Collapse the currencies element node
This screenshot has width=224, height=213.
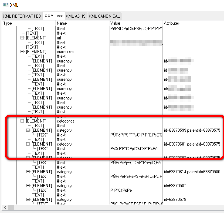click(x=22, y=52)
